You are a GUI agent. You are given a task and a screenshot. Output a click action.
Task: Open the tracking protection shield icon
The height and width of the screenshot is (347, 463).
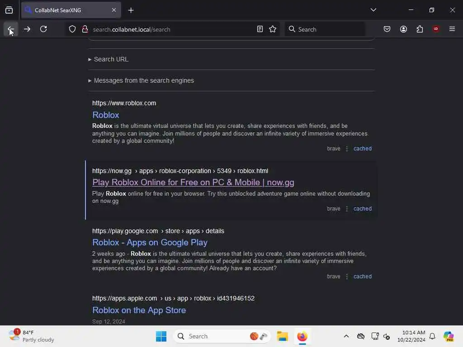pyautogui.click(x=72, y=29)
